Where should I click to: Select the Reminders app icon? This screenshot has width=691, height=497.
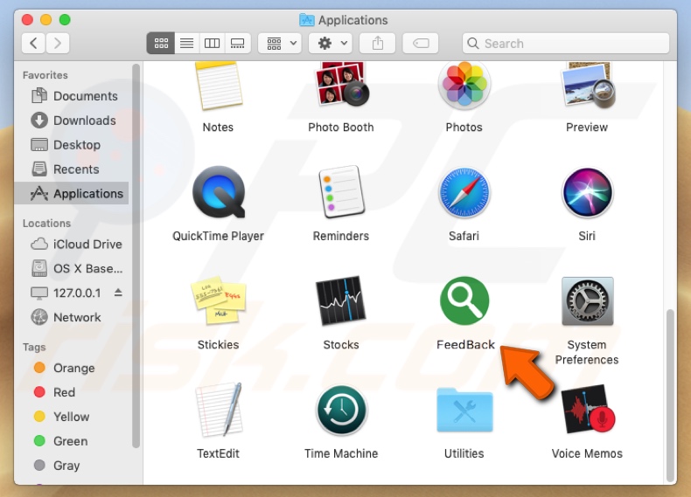click(x=341, y=192)
